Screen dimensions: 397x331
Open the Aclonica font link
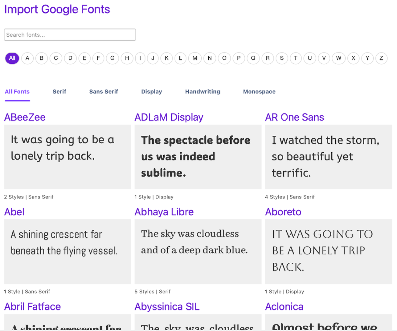coord(284,307)
